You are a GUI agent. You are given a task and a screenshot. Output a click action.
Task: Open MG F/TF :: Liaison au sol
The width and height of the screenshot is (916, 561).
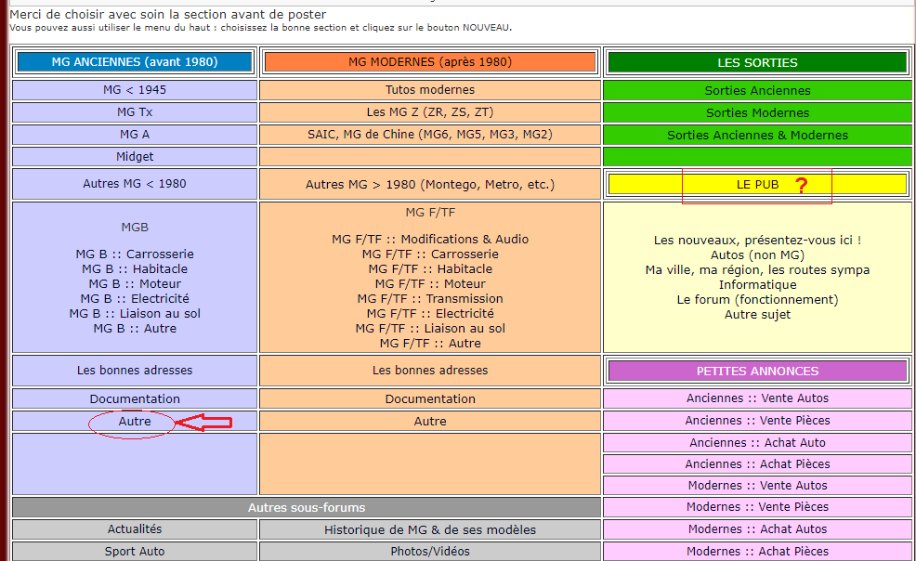click(x=430, y=329)
